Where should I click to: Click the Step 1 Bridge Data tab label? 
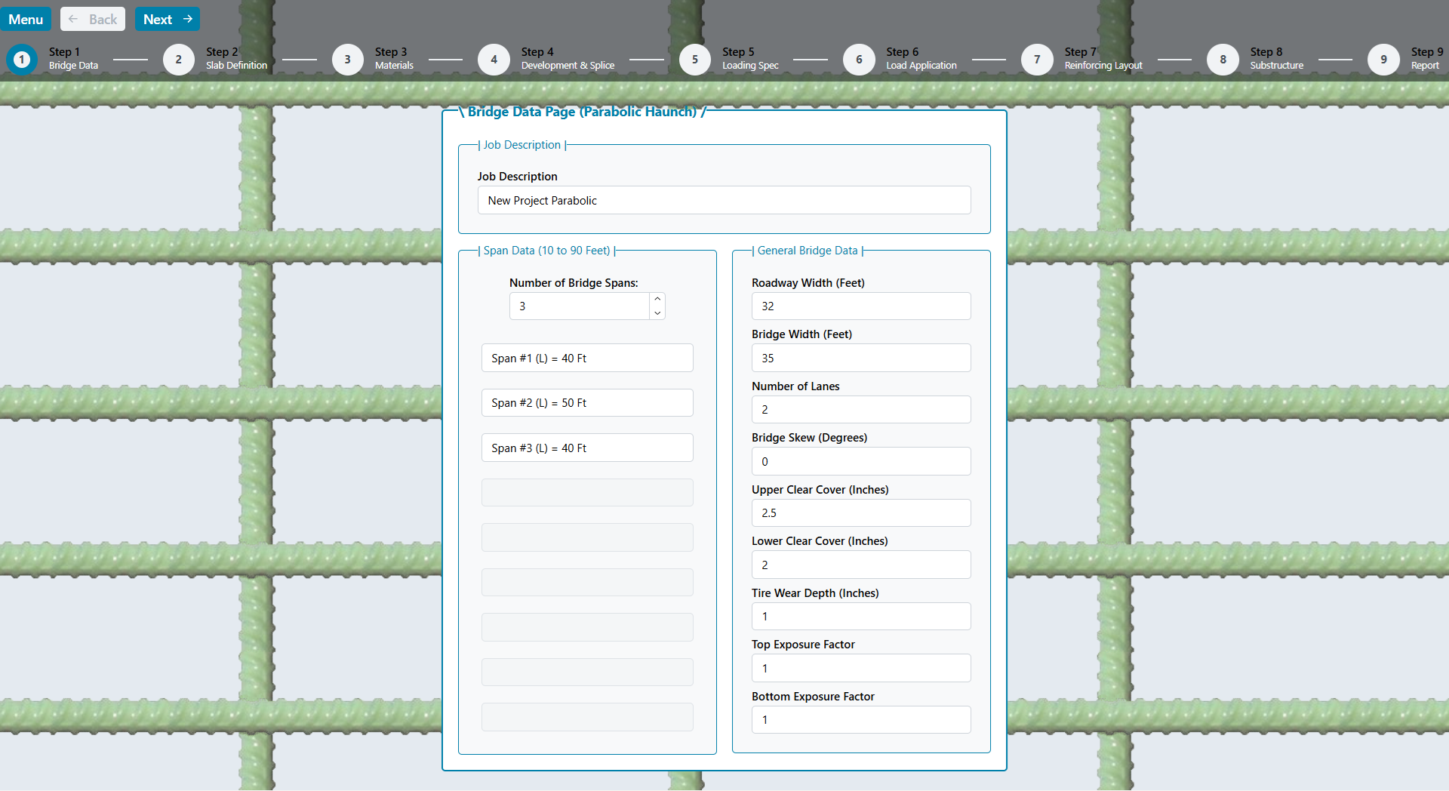[x=73, y=59]
